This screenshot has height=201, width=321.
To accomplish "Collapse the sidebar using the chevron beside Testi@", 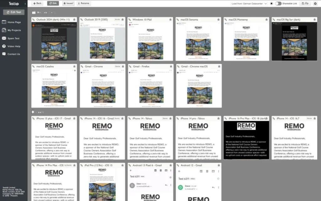I will tap(25, 3).
